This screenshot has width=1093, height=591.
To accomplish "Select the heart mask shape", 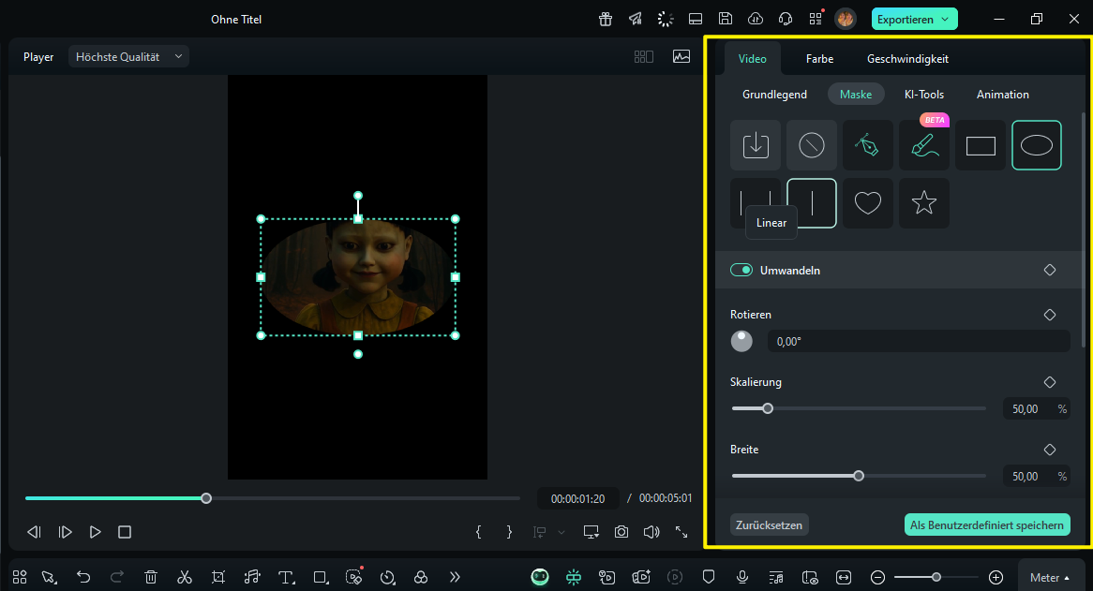I will (867, 203).
